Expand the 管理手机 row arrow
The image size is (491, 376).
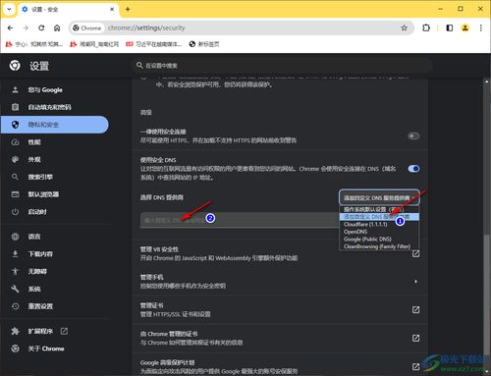pyautogui.click(x=415, y=282)
